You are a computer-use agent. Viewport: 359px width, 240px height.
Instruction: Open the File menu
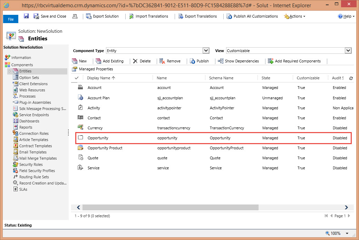click(x=11, y=19)
